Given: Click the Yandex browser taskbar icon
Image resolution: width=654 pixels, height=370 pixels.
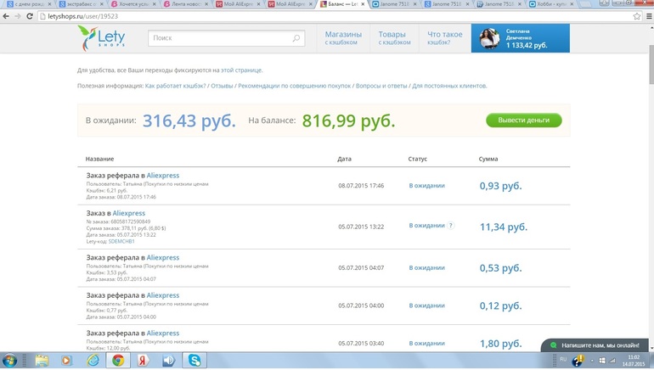Looking at the screenshot, I should [x=144, y=361].
